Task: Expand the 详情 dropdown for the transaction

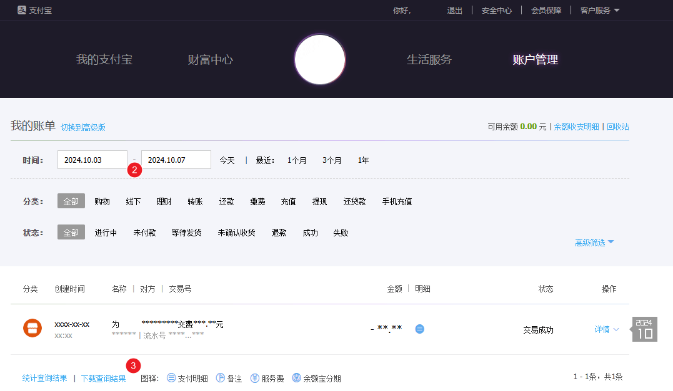Action: click(x=606, y=329)
